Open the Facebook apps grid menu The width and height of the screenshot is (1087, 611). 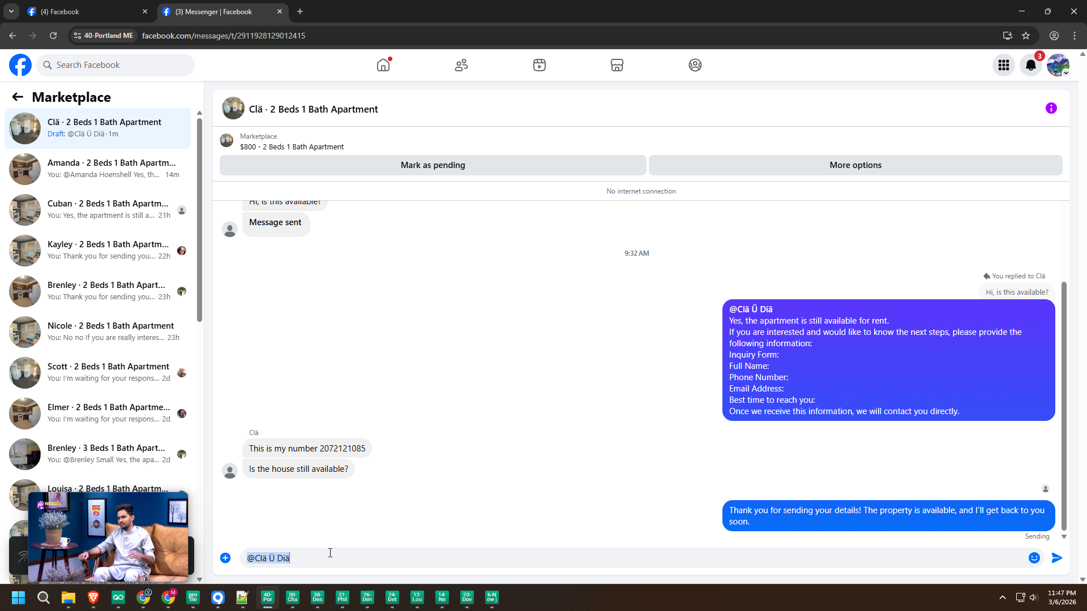[x=1004, y=65]
